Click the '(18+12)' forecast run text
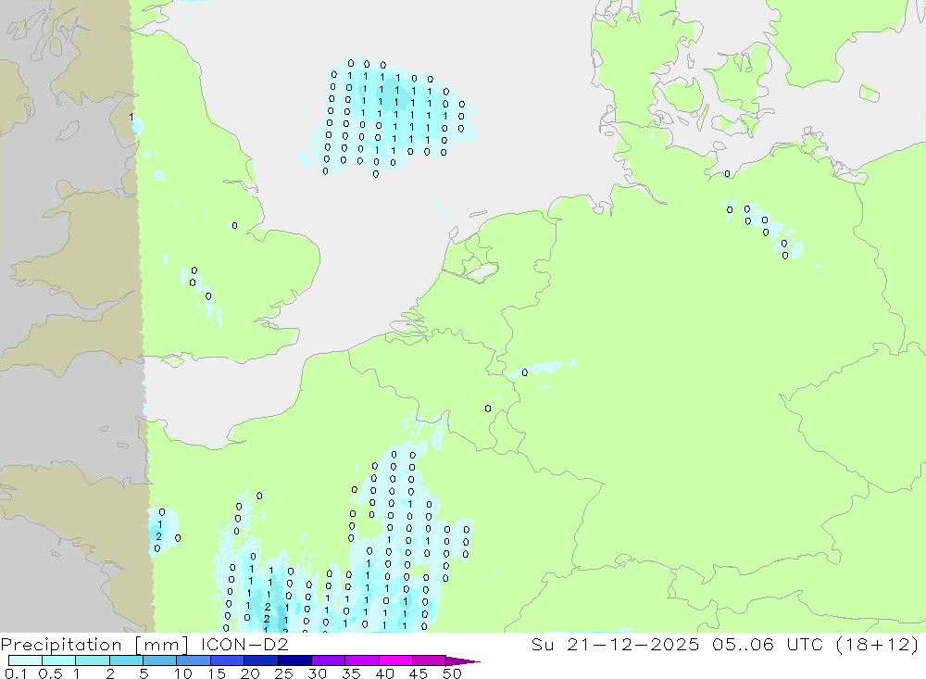The image size is (926, 679). (877, 644)
